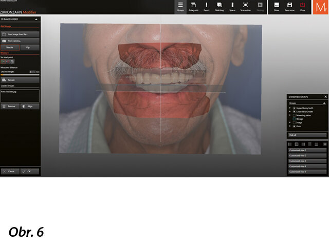Viewport: 329px width, 246px height.
Task: Enable the Mounting plates checkbox
Action: [294, 115]
